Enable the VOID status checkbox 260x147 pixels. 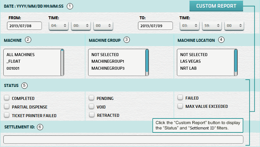point(91,107)
